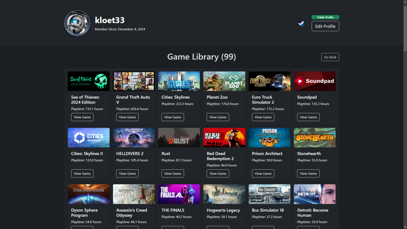Click the Public Profile status badge
The height and width of the screenshot is (229, 407).
coord(325,17)
